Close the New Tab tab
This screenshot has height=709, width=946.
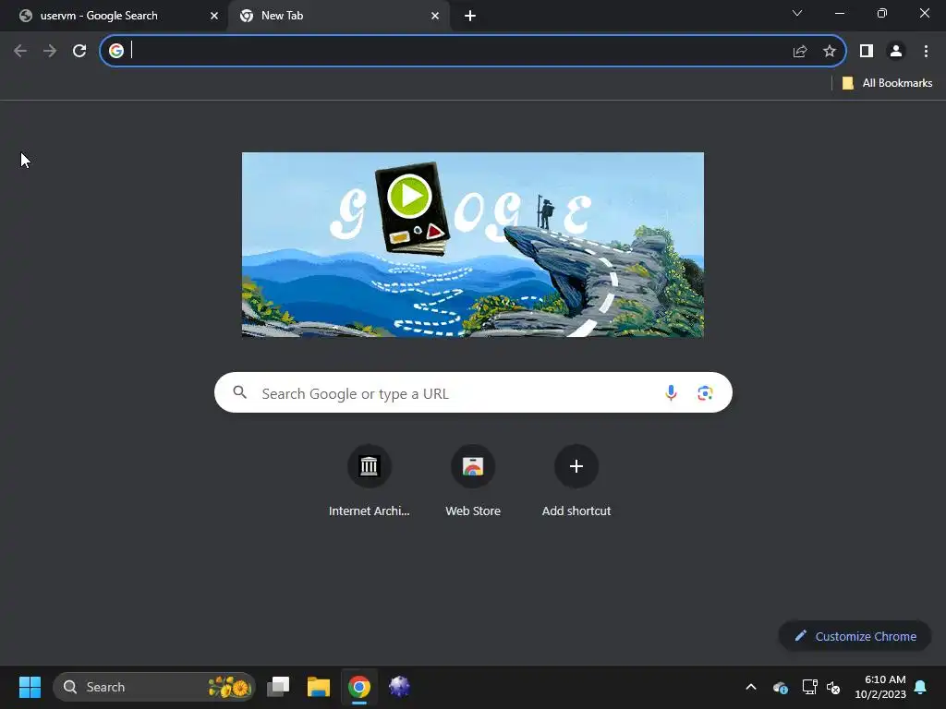[435, 16]
